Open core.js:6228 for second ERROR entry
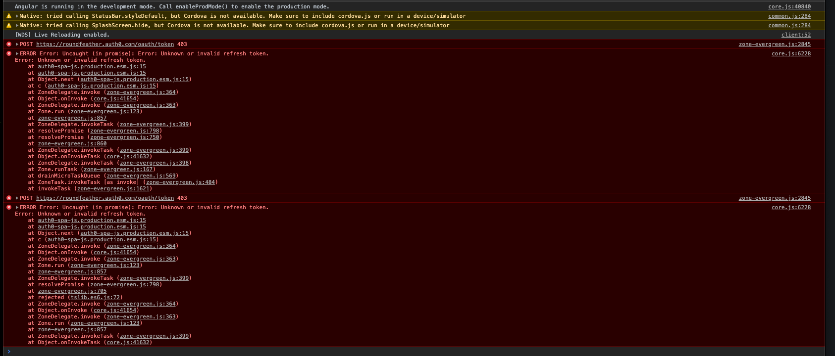Viewport: 835px width, 356px height. [x=791, y=207]
